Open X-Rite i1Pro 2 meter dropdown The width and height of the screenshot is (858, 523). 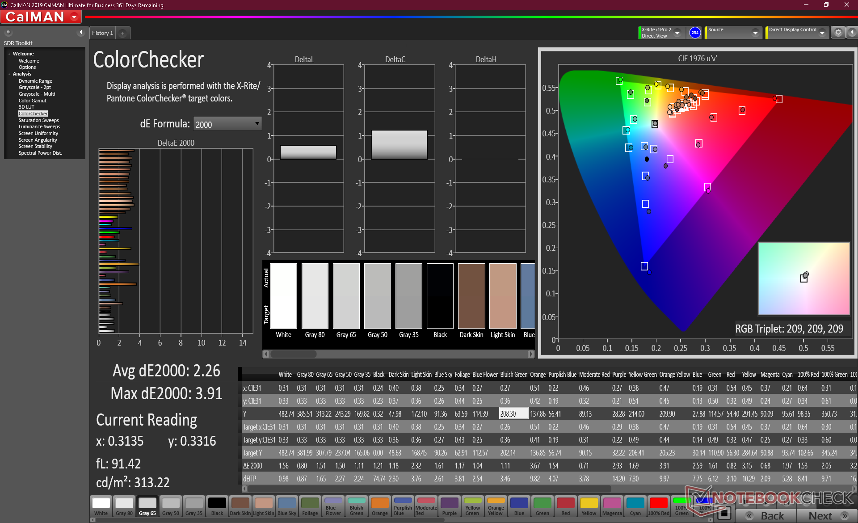click(x=677, y=33)
